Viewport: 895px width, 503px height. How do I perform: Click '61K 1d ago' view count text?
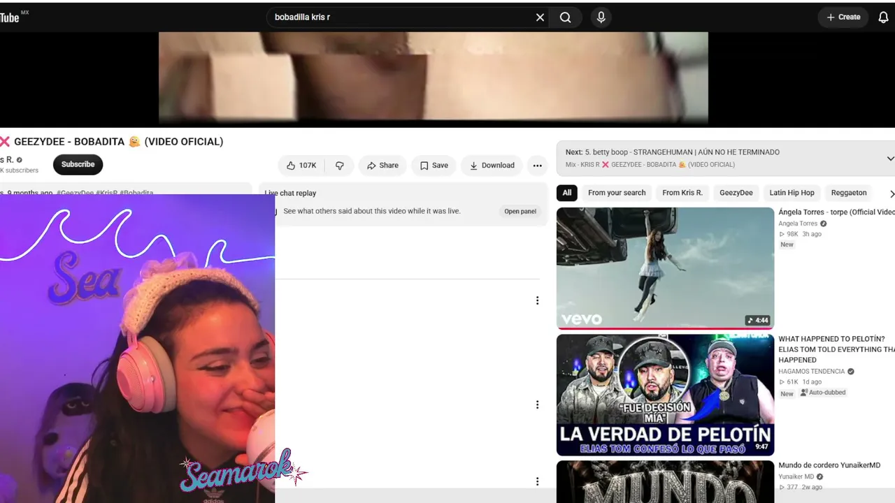pos(801,382)
